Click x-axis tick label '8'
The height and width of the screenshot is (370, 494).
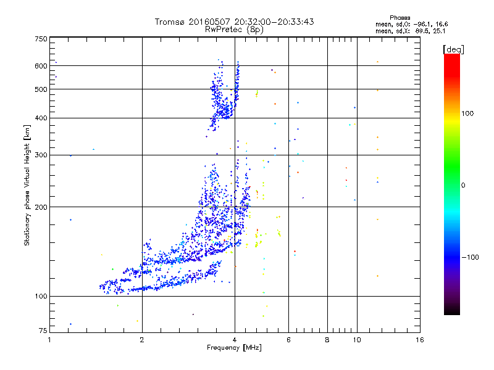click(327, 340)
